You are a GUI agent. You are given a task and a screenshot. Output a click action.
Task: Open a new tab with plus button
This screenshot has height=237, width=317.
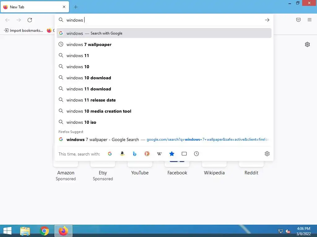[x=76, y=7]
